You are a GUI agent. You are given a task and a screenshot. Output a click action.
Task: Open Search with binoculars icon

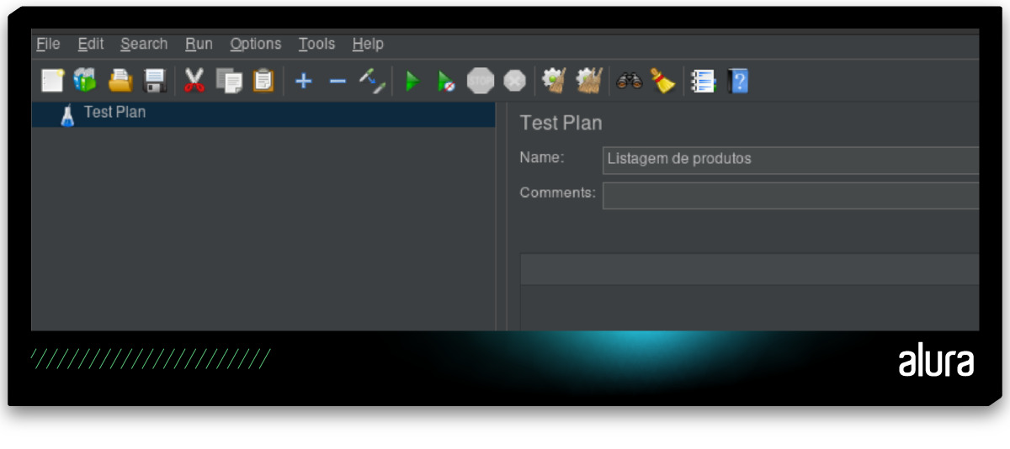click(630, 81)
